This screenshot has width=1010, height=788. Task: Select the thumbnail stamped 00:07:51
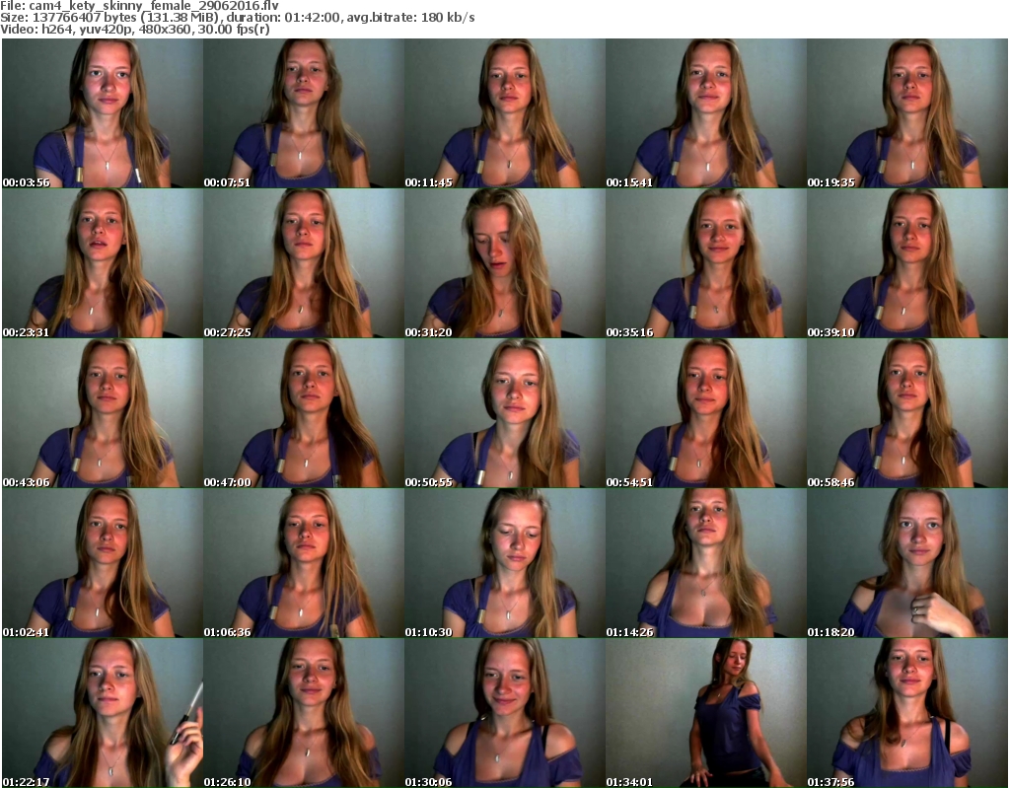304,112
